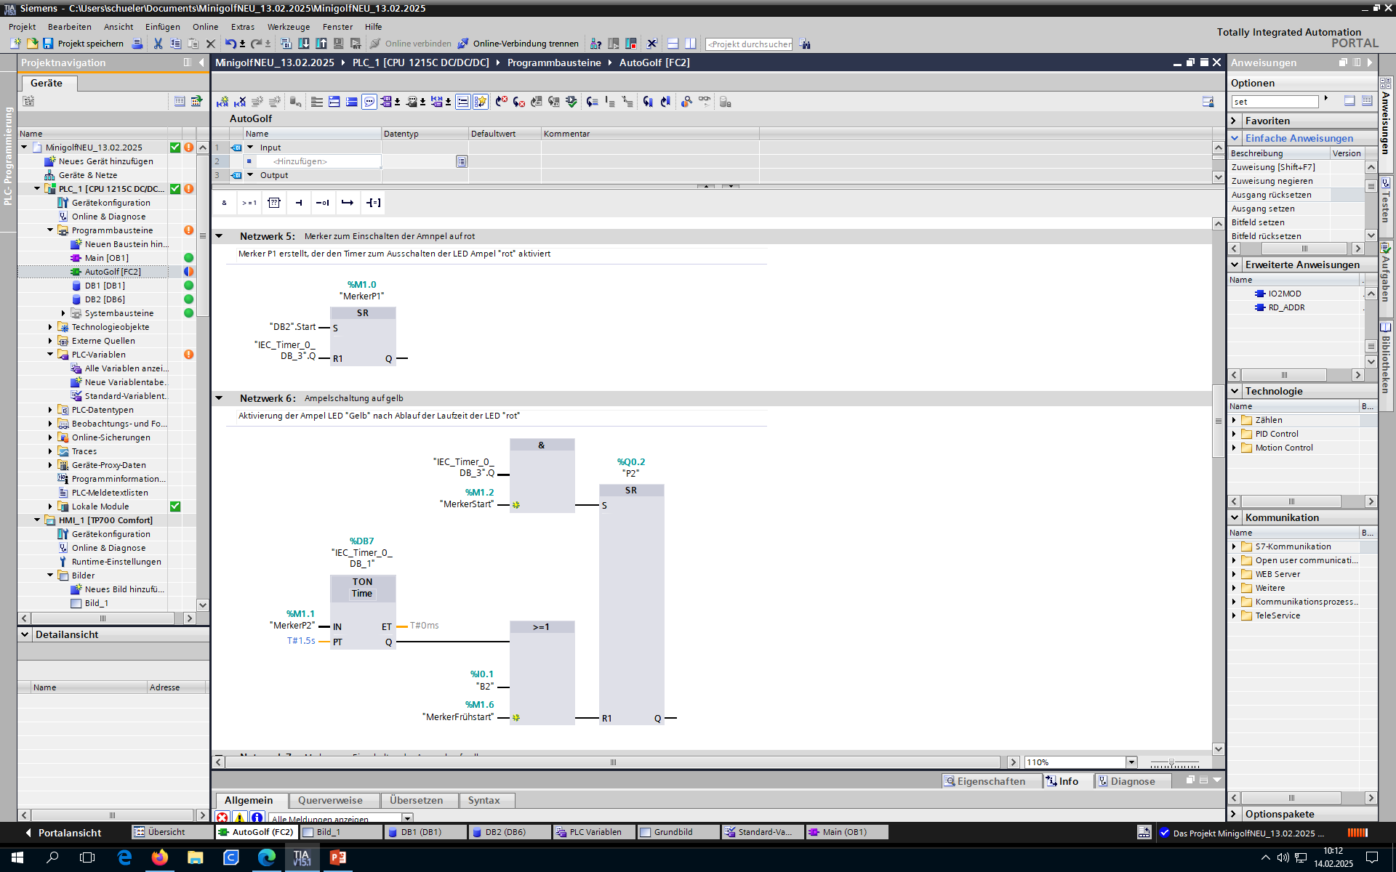Insert an AND box from the favorites bar

click(224, 203)
